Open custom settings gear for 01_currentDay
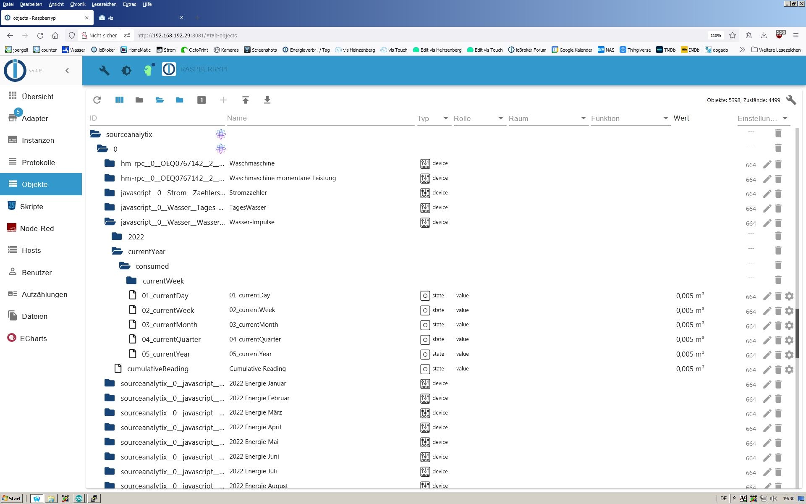Image resolution: width=806 pixels, height=504 pixels. click(x=789, y=296)
